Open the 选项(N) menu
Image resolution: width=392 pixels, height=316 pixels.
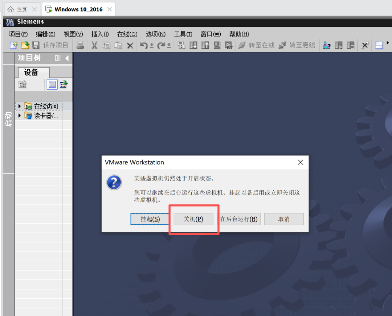coord(155,34)
